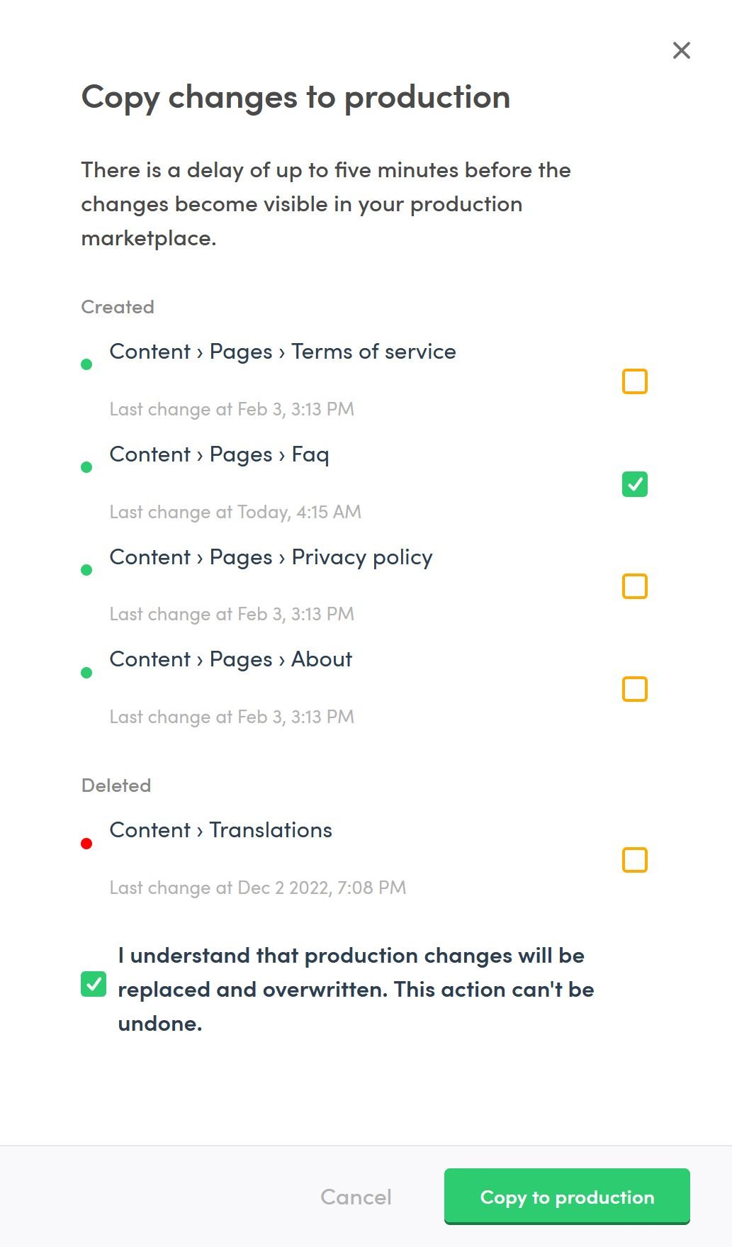Click the red dot beside Translations
Image resolution: width=732 pixels, height=1247 pixels.
[x=86, y=844]
